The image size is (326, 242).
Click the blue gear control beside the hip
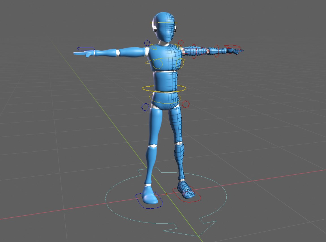click(145, 107)
